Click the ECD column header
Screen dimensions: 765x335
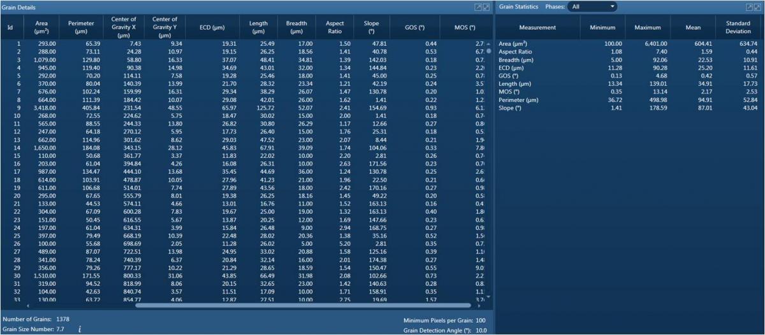[211, 27]
